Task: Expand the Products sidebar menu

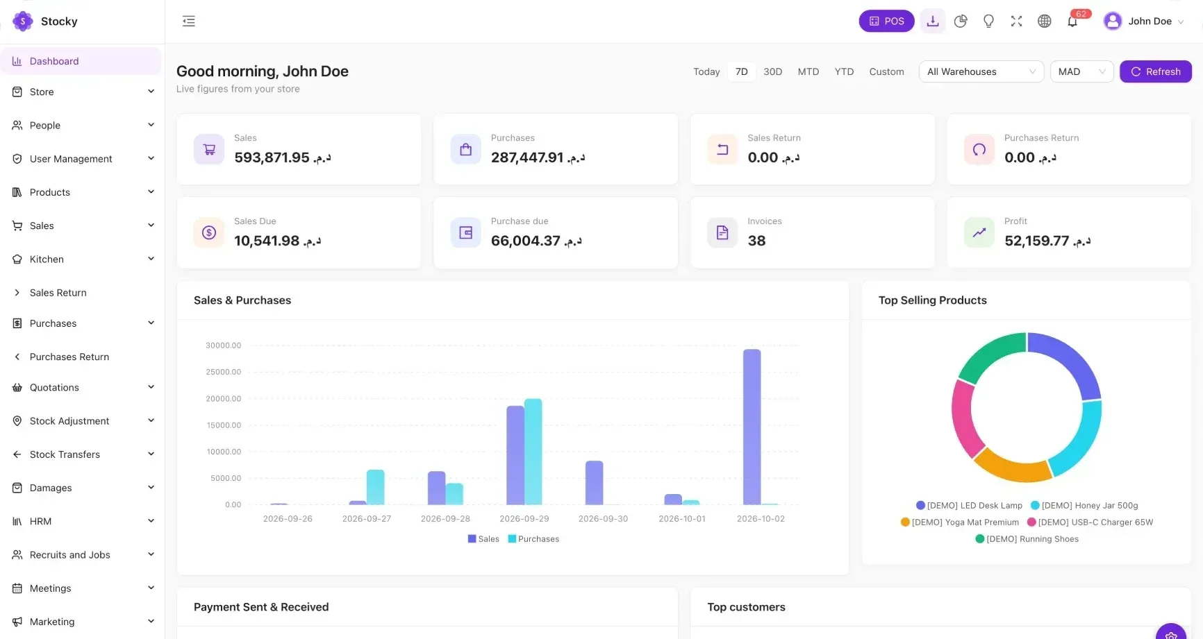Action: 83,192
